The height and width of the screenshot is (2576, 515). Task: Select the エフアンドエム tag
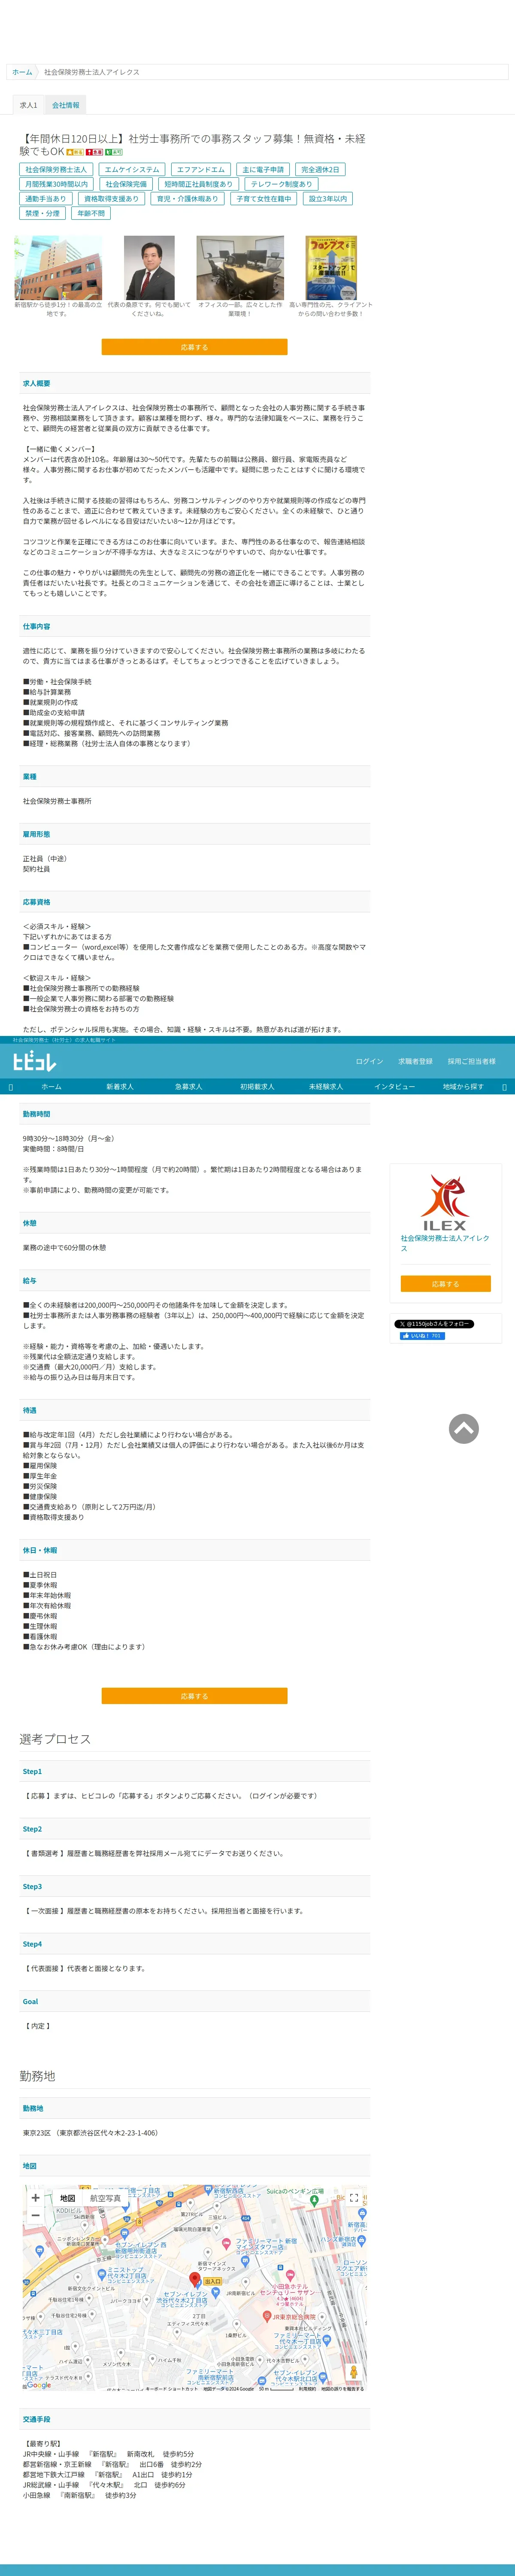[x=201, y=170]
